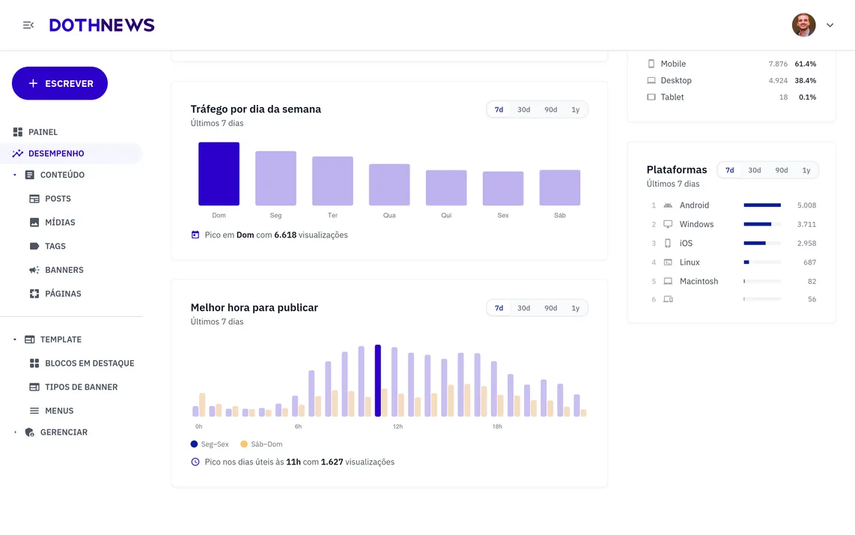Select 7d range in Plataformas card
855x535 pixels.
click(x=729, y=170)
